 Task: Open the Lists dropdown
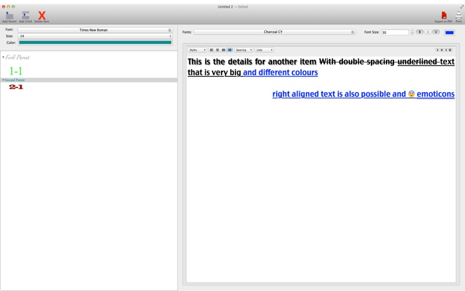coord(264,50)
